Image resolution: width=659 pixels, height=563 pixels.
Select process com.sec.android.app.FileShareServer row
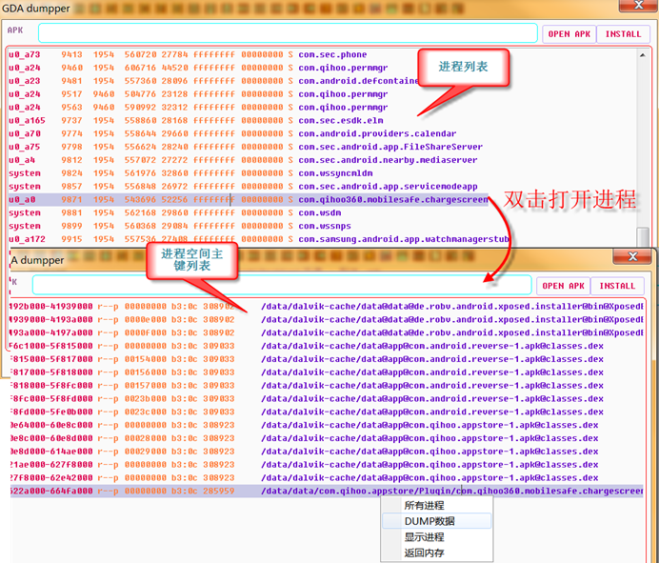point(322,147)
